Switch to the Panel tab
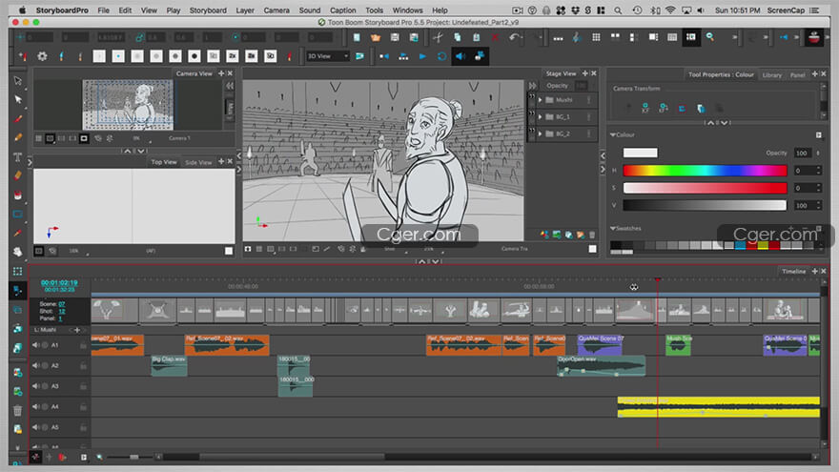839x472 pixels. pyautogui.click(x=797, y=75)
